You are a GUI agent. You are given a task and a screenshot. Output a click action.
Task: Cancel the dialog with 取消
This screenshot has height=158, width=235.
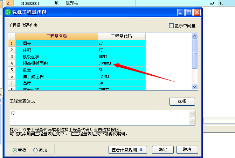click(187, 150)
